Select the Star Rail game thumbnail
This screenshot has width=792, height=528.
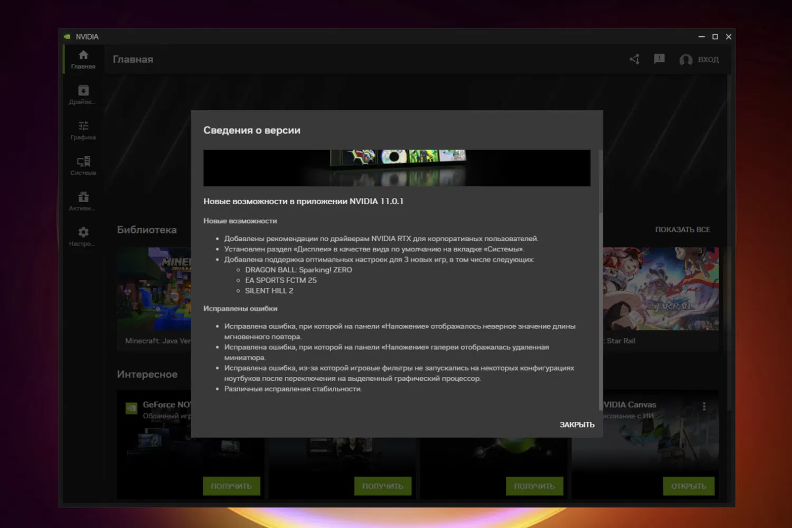[x=661, y=289]
